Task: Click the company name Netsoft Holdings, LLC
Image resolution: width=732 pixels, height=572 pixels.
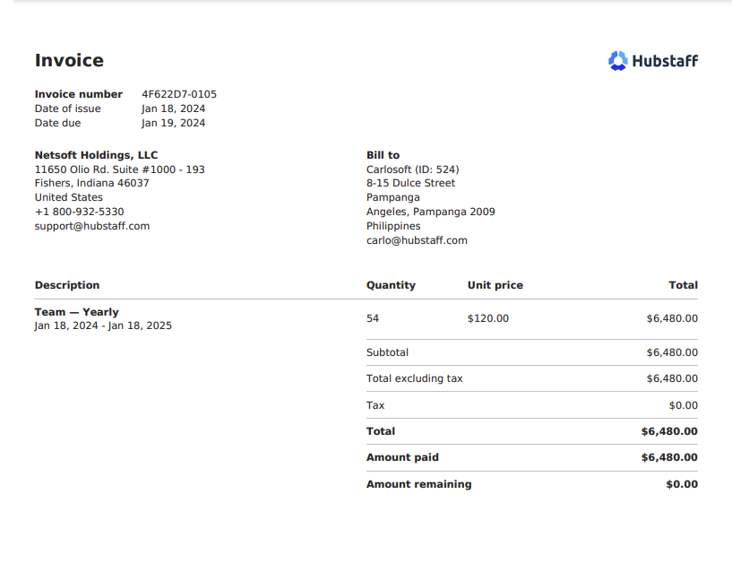Action: point(96,155)
